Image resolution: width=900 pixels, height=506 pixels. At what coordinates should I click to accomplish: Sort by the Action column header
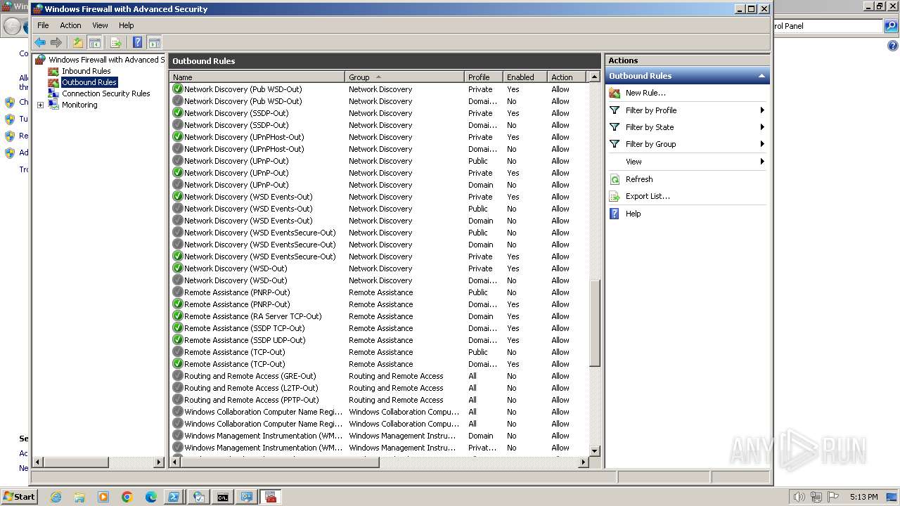[x=567, y=77]
